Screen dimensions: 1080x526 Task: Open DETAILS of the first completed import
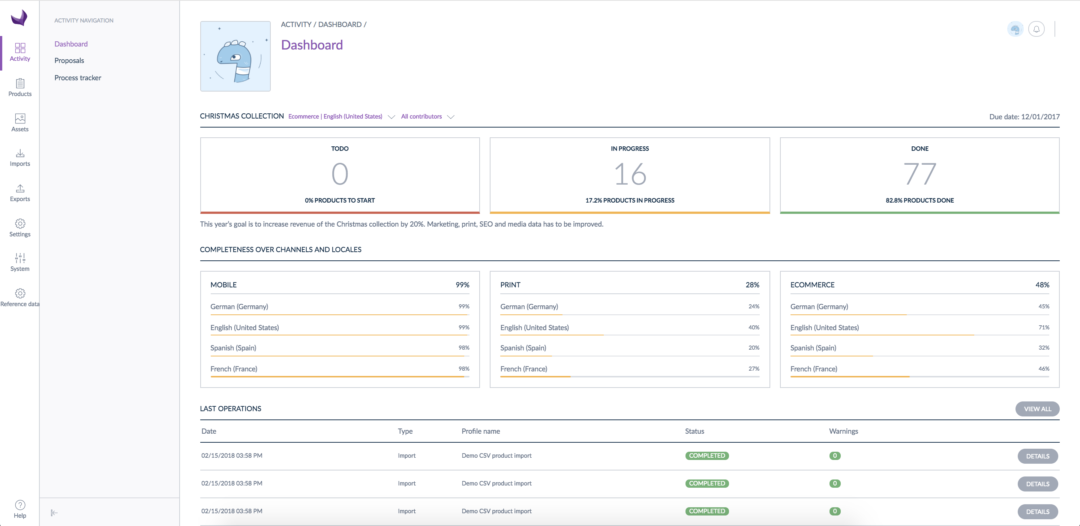click(1037, 456)
